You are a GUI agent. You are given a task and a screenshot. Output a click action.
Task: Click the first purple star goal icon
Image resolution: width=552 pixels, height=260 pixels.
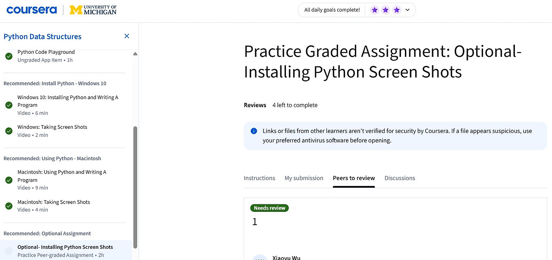pyautogui.click(x=375, y=10)
